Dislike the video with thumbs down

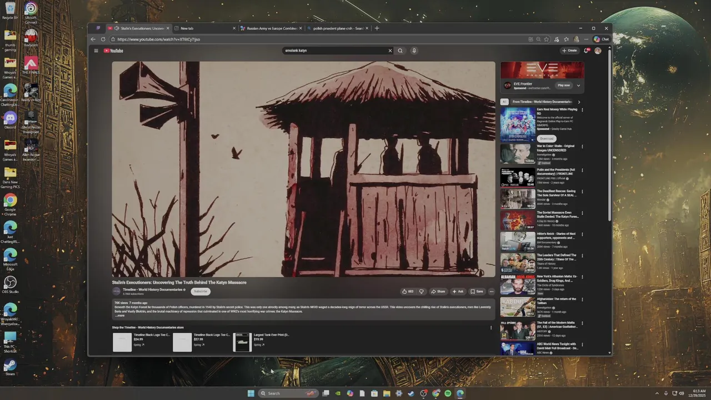click(421, 291)
